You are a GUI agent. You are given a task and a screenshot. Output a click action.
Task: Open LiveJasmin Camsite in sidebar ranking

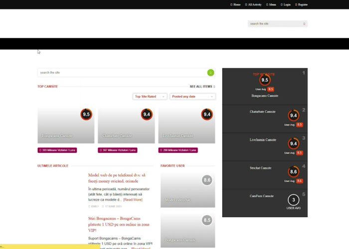263,140
